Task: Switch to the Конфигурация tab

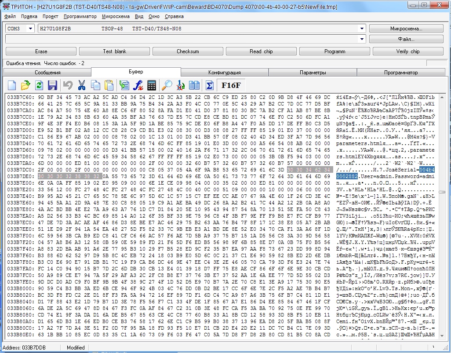Action: pos(224,72)
